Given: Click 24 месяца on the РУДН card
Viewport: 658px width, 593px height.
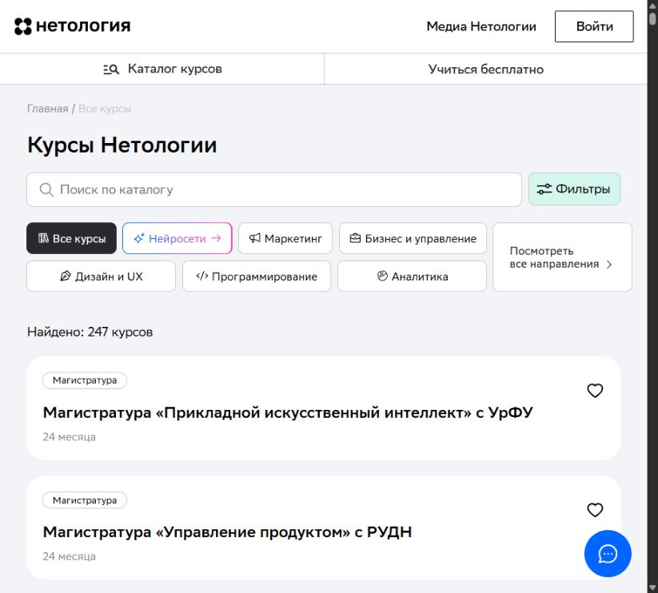Looking at the screenshot, I should [70, 556].
